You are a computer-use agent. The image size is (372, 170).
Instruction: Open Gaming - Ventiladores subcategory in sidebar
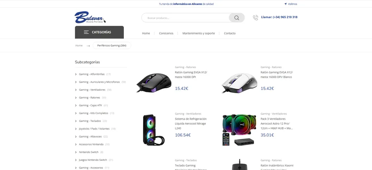pyautogui.click(x=92, y=90)
